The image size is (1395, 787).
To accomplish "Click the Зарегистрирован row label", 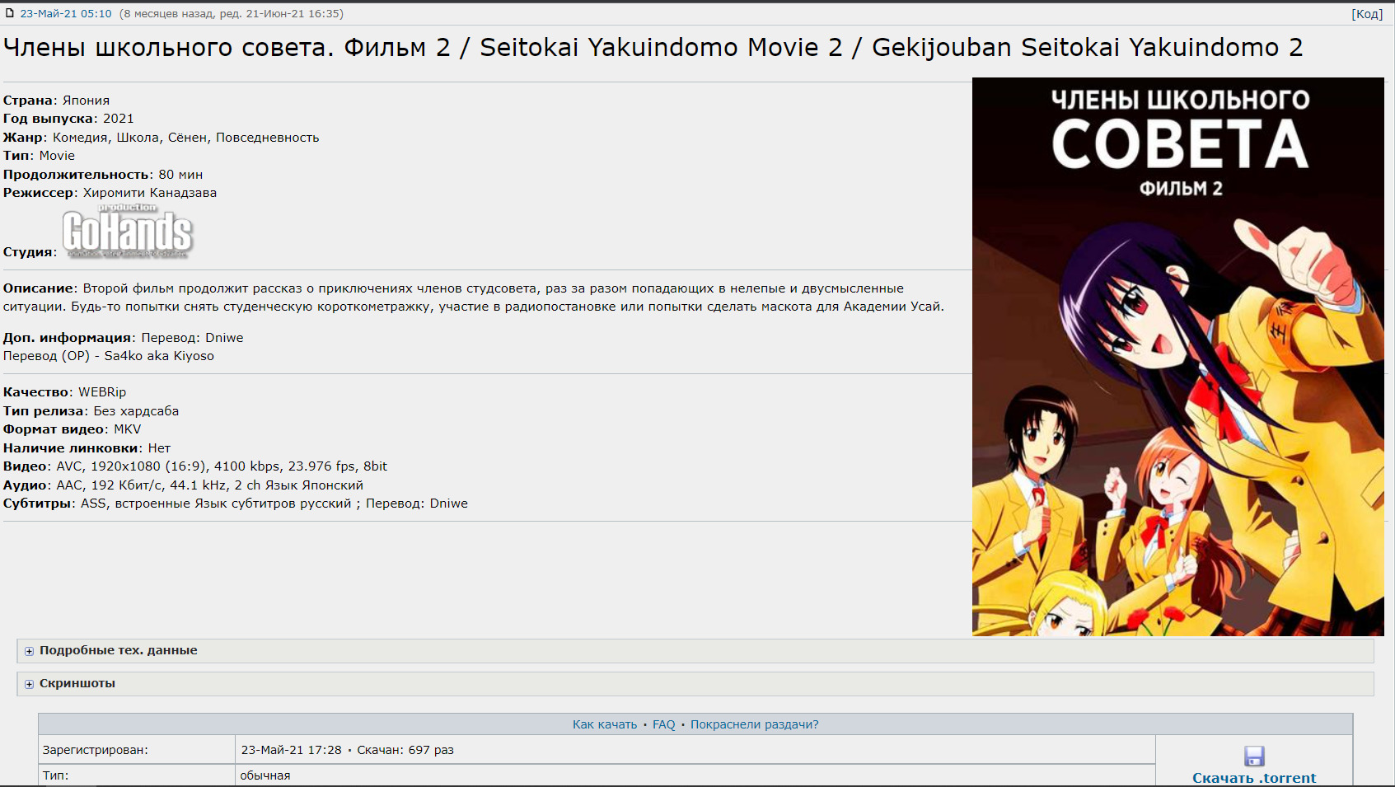I will pyautogui.click(x=96, y=750).
